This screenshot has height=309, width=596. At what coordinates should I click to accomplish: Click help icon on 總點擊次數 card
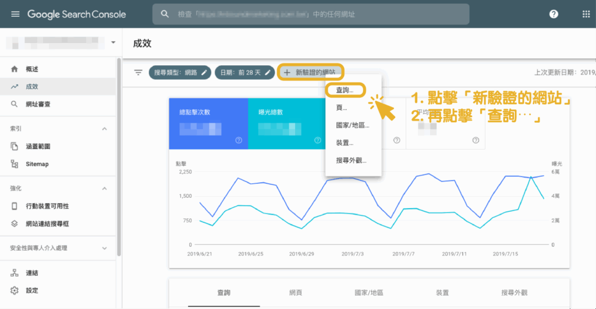[x=239, y=140]
